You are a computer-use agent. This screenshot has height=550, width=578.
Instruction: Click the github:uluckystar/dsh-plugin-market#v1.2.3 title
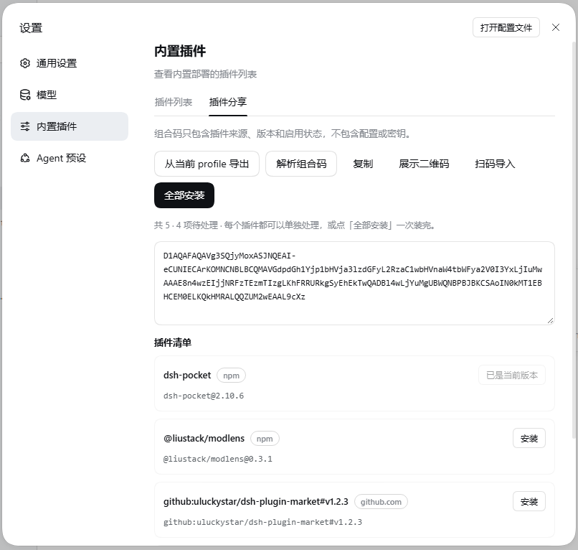255,501
